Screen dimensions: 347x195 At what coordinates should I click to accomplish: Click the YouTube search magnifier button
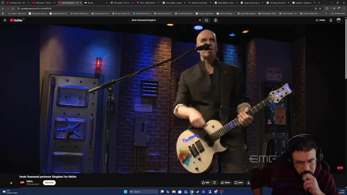206,20
